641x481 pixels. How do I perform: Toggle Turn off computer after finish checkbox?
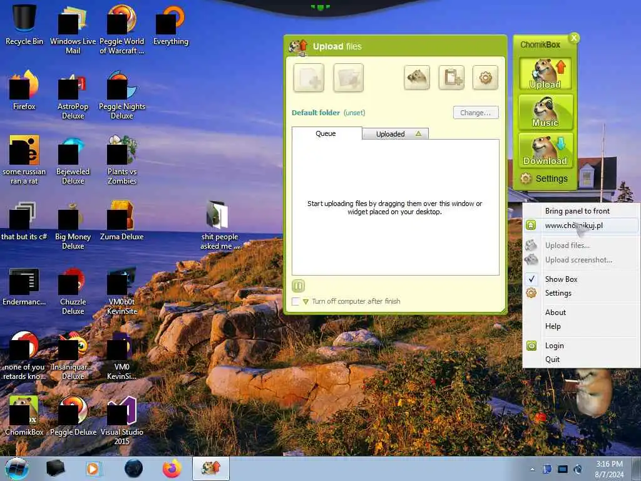(x=295, y=301)
